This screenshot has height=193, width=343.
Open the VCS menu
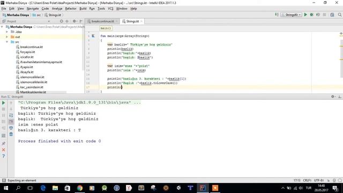tap(110, 9)
